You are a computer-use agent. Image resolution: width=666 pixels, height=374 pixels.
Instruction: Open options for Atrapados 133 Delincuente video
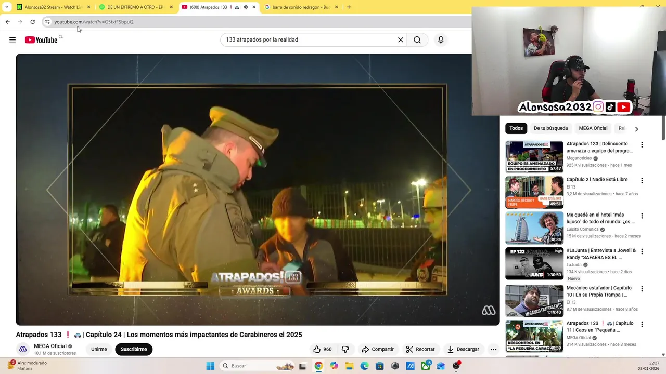click(x=642, y=145)
